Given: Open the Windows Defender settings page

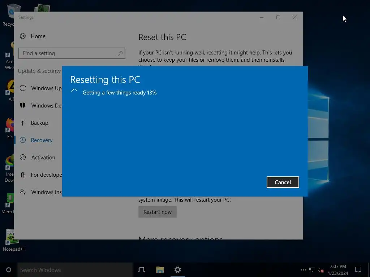Looking at the screenshot, I should (x=47, y=106).
